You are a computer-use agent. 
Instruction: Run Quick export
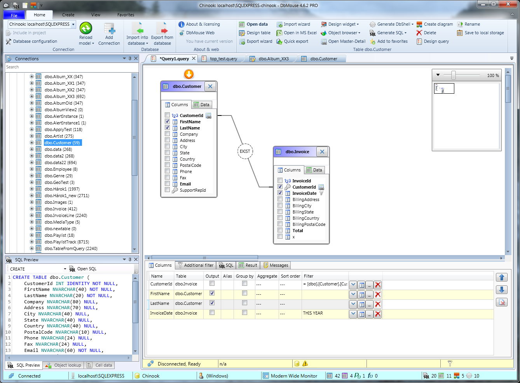292,41
